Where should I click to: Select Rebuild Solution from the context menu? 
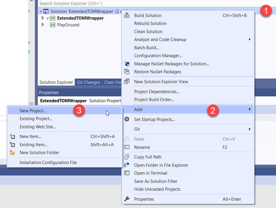click(150, 23)
